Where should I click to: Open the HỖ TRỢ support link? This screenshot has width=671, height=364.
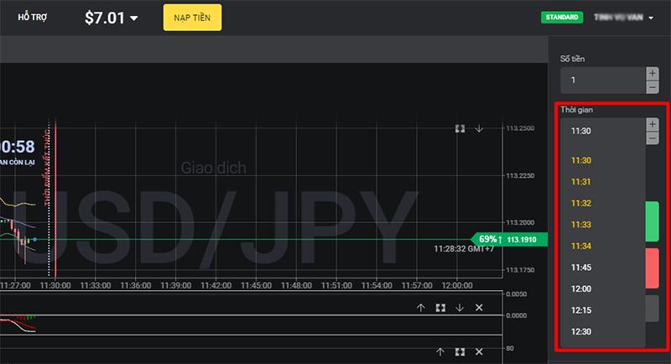click(x=33, y=17)
